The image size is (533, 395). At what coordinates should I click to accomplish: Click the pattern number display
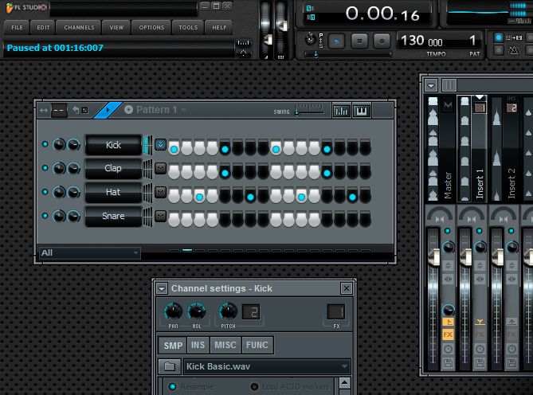tap(472, 41)
